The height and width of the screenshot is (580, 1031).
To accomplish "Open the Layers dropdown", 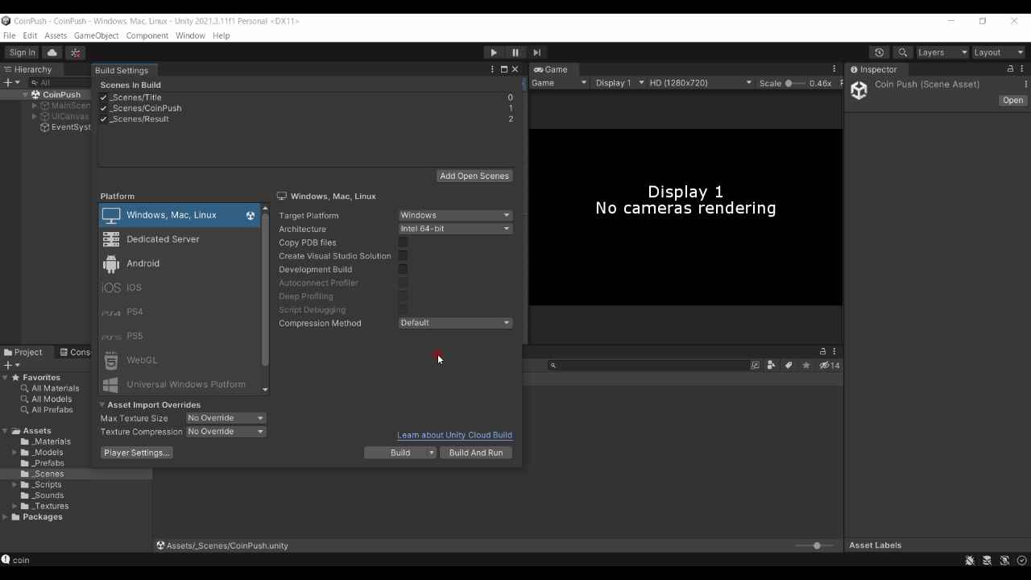I will click(942, 52).
